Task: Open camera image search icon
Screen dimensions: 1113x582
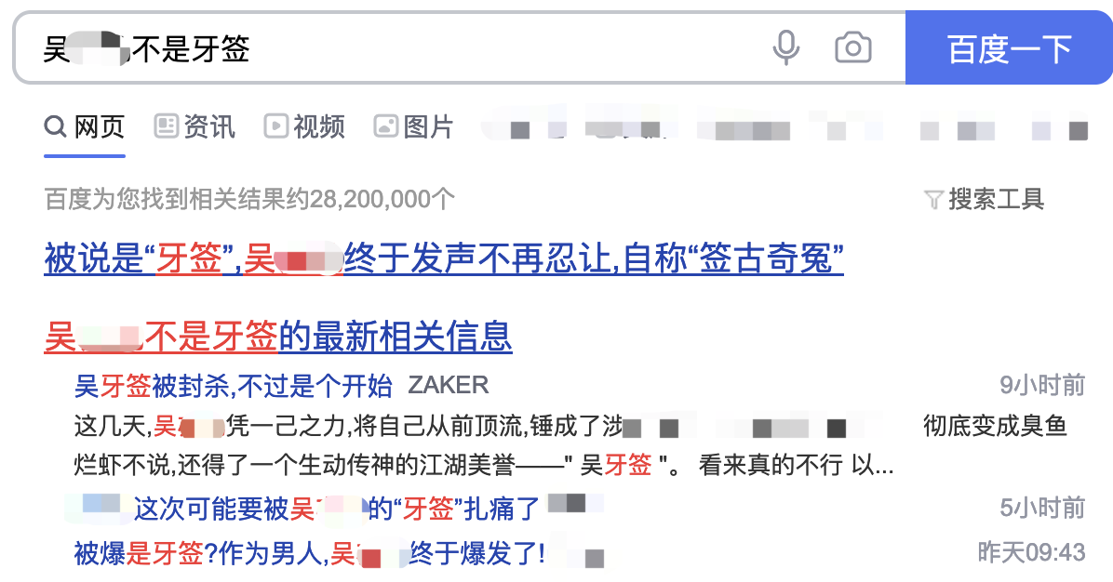Action: 852,48
